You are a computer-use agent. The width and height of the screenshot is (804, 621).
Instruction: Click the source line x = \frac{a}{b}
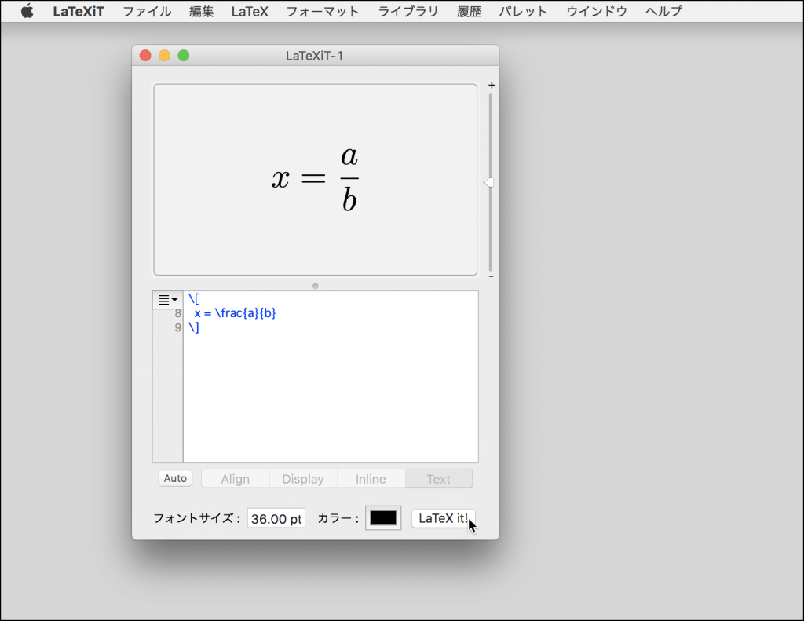click(x=236, y=313)
